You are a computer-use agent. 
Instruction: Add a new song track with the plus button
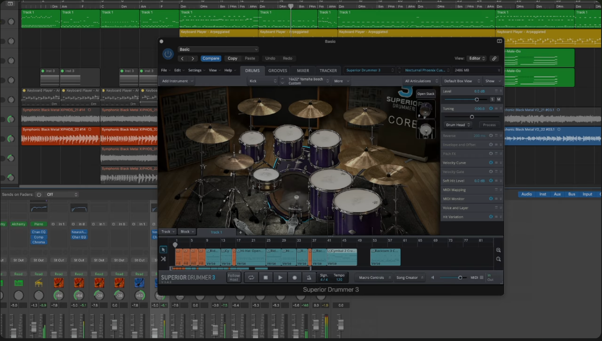pos(240,232)
